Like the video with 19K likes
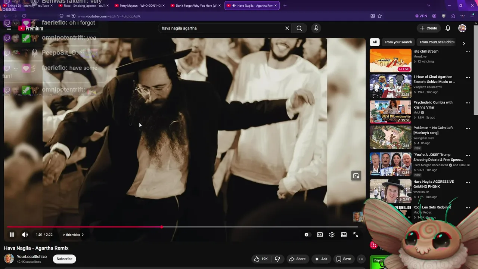The height and width of the screenshot is (269, 478). pos(261,259)
